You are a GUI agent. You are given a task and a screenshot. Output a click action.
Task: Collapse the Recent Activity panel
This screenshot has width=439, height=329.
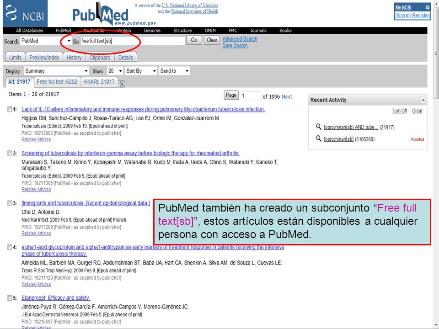point(423,100)
